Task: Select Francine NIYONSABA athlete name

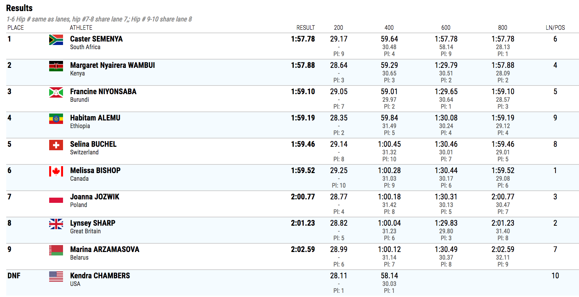Action: (x=103, y=91)
